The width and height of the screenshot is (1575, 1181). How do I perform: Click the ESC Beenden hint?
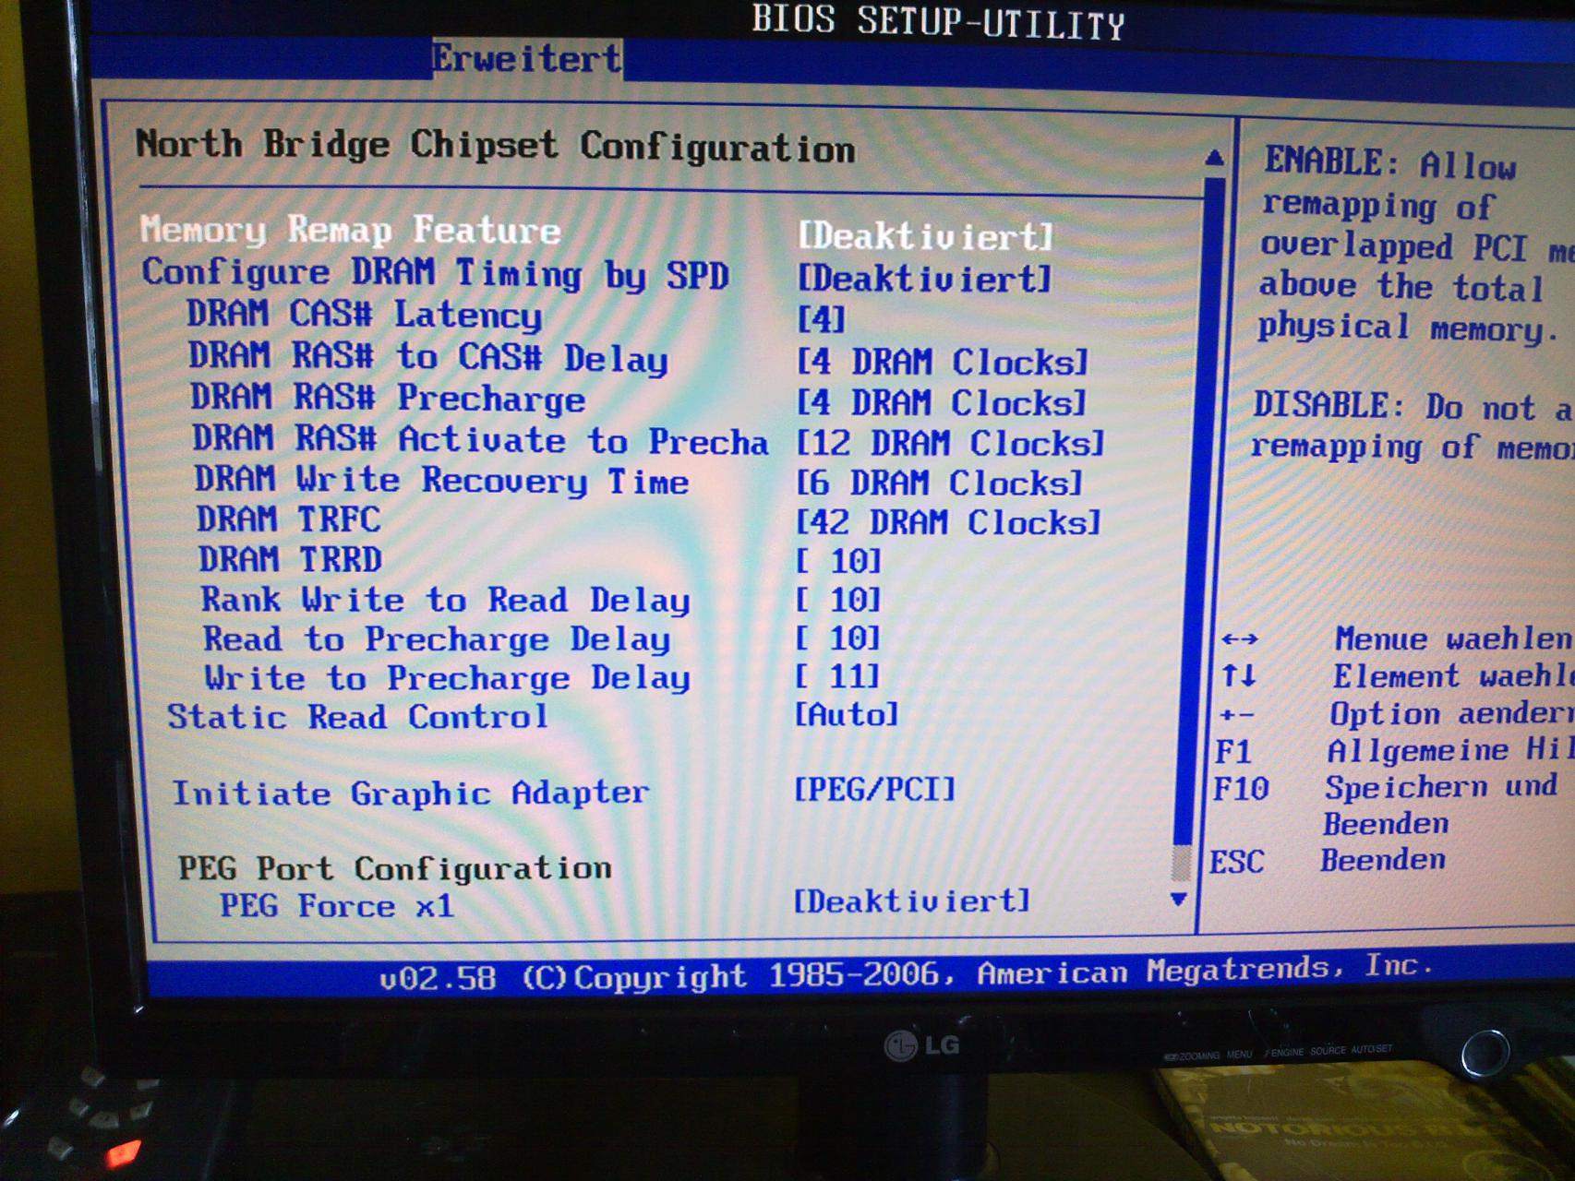pyautogui.click(x=1328, y=861)
